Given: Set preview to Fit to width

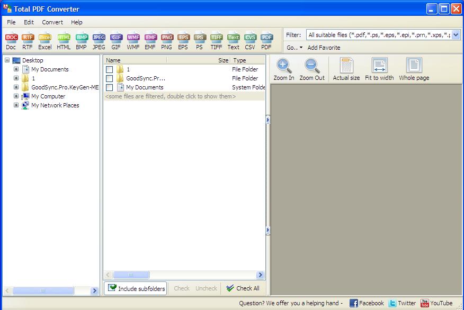Looking at the screenshot, I should click(379, 69).
